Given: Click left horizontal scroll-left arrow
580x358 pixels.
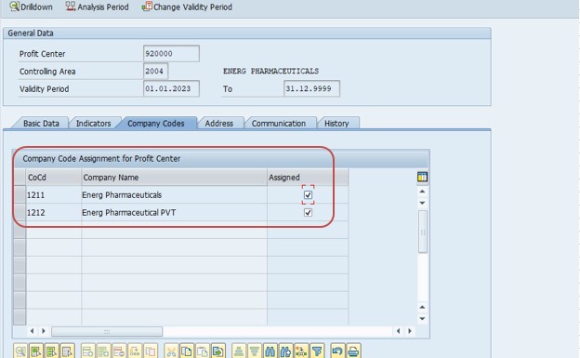Looking at the screenshot, I should click(33, 331).
